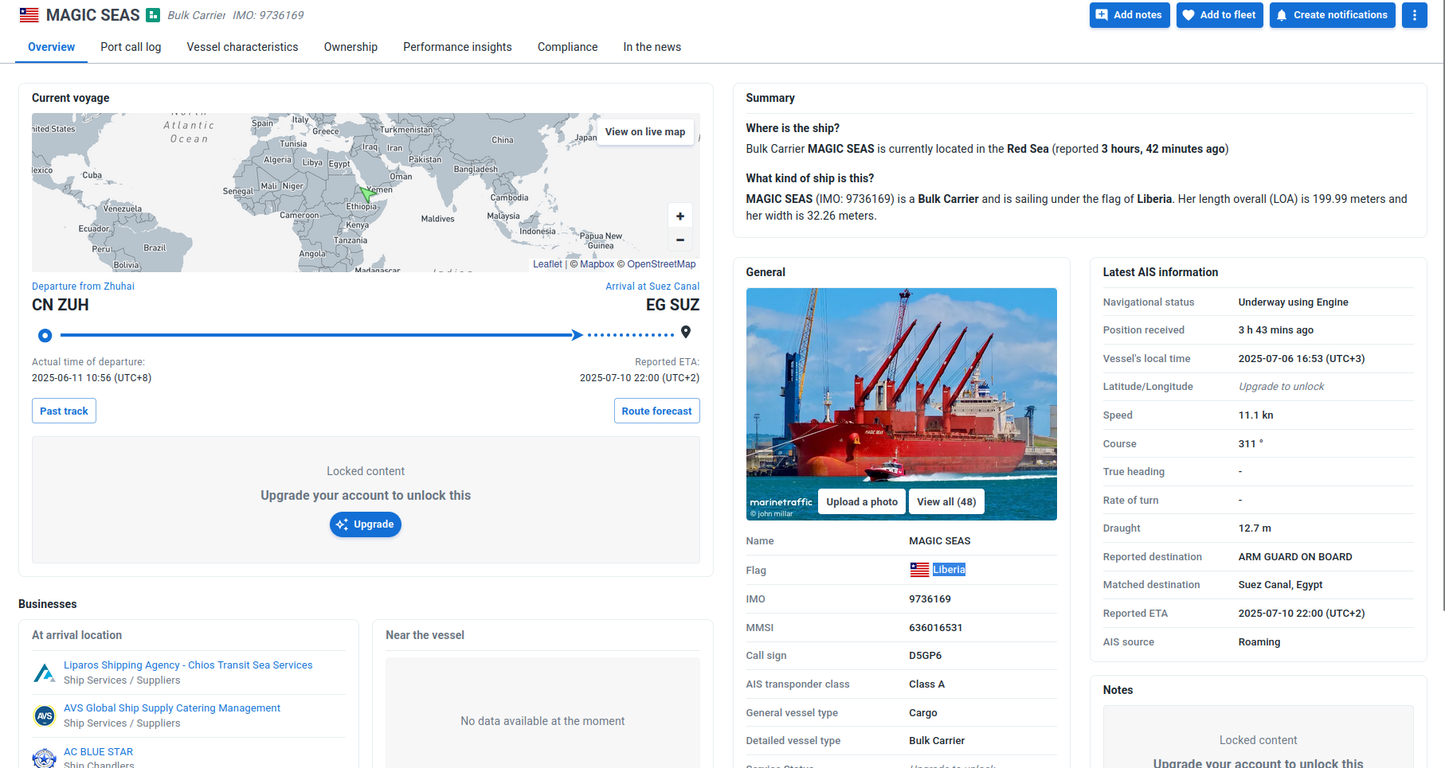Click the green vessel marker on the map

click(x=367, y=193)
